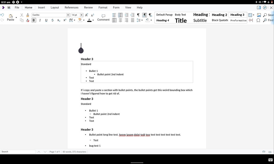
Task: Open the File menu
Action: point(17,7)
